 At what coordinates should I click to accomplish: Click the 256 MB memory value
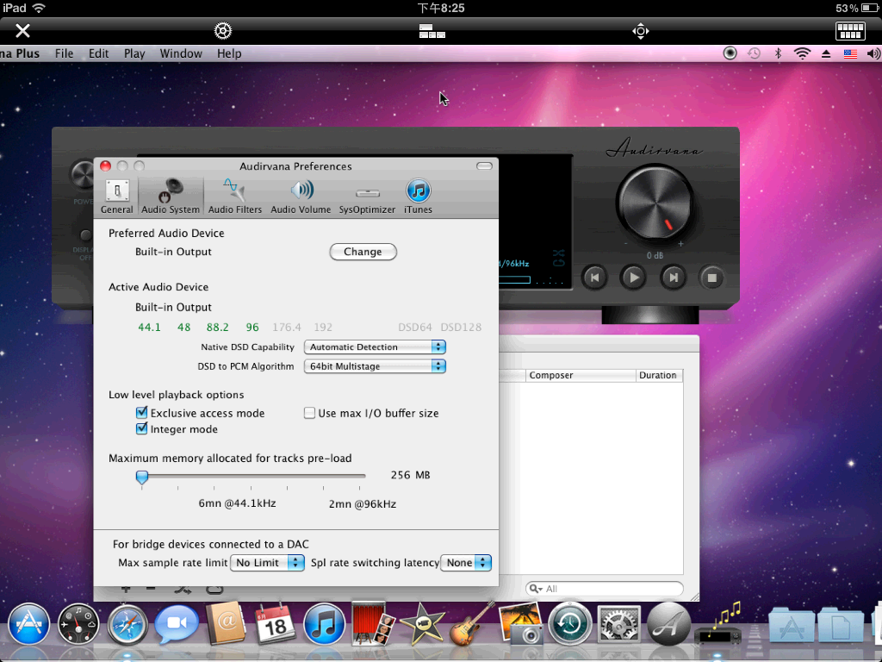point(410,475)
